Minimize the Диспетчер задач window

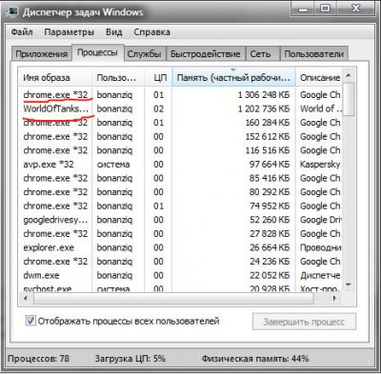303,9
